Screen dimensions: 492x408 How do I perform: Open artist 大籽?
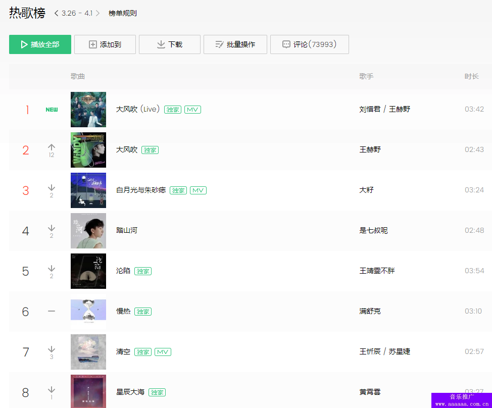(x=366, y=190)
